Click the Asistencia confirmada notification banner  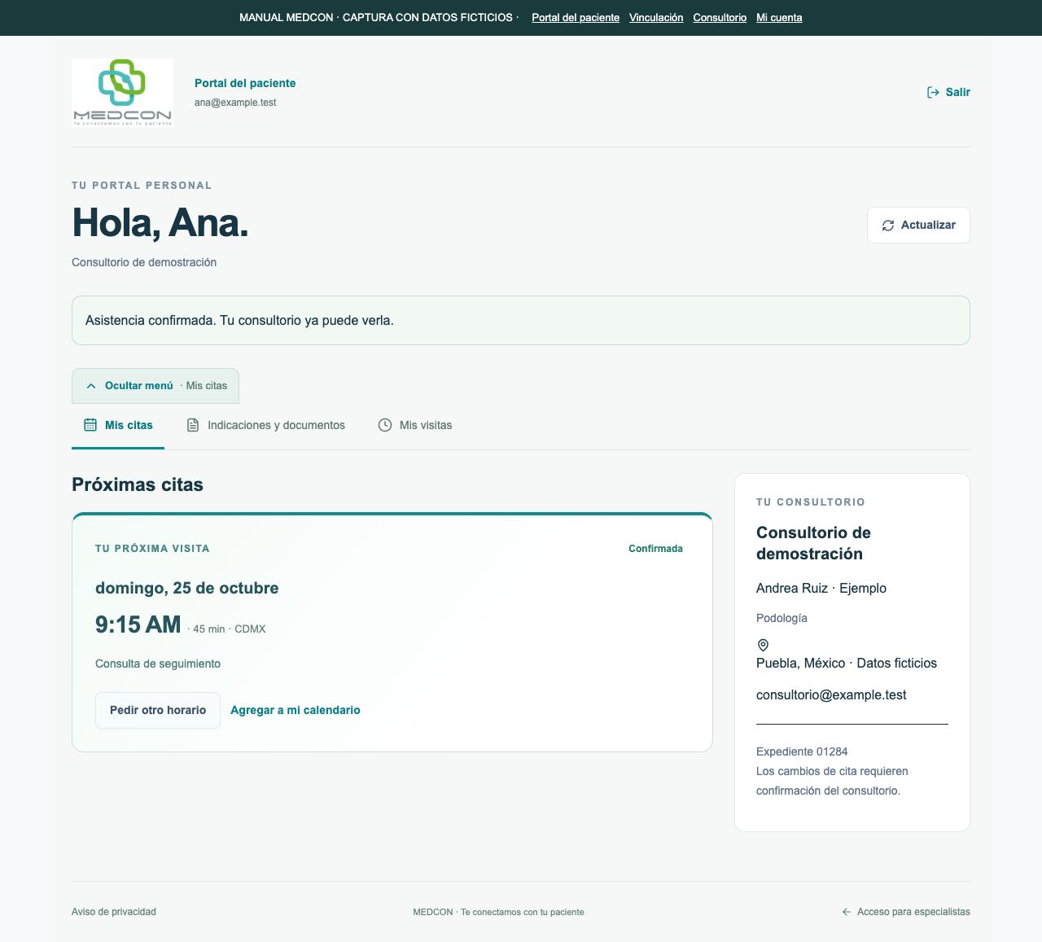pos(521,321)
